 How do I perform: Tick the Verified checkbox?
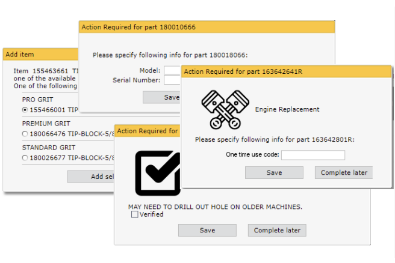click(x=134, y=214)
